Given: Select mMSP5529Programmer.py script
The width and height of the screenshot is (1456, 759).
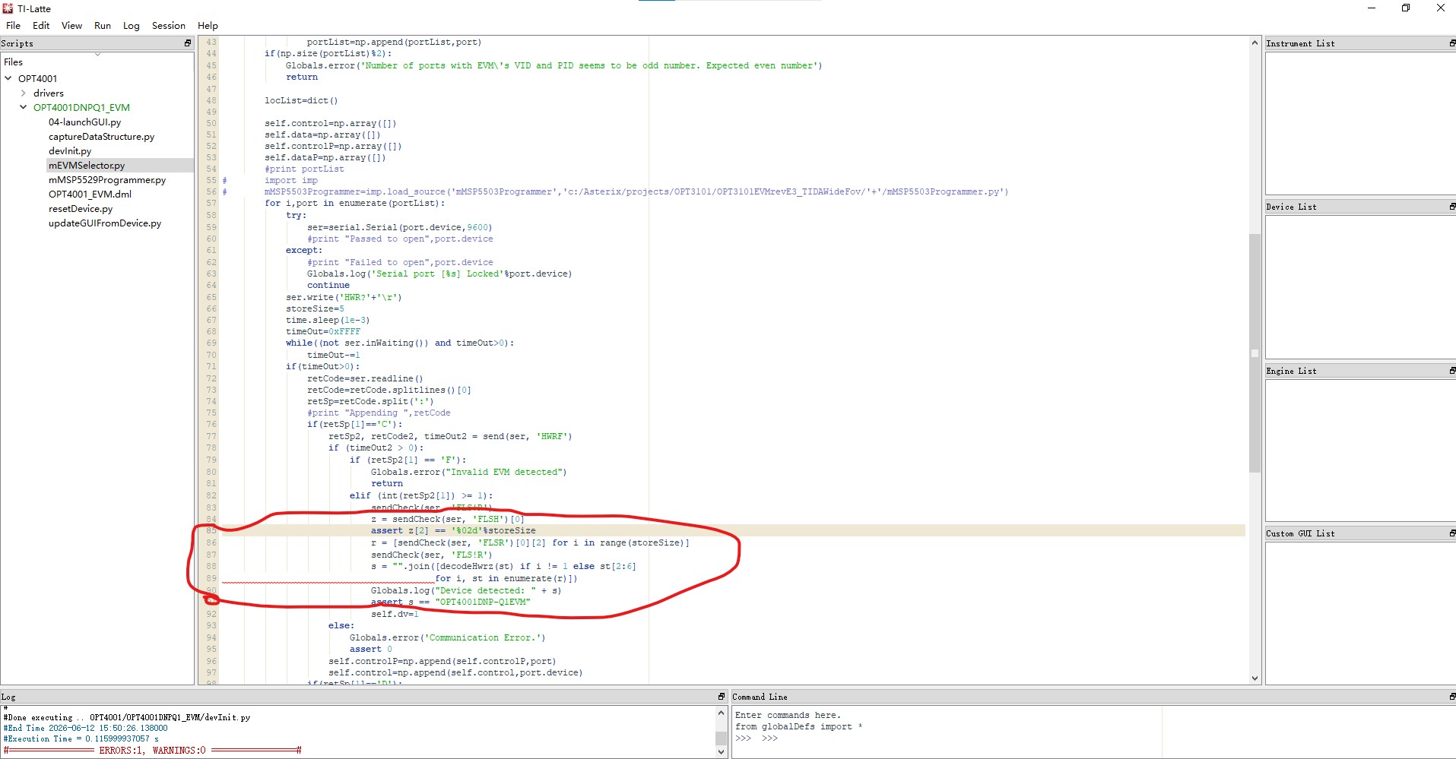Looking at the screenshot, I should [x=107, y=180].
